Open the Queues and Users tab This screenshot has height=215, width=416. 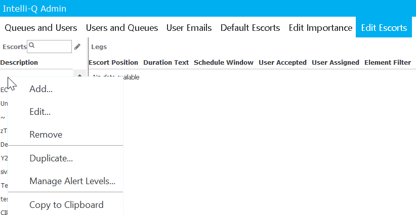click(41, 28)
